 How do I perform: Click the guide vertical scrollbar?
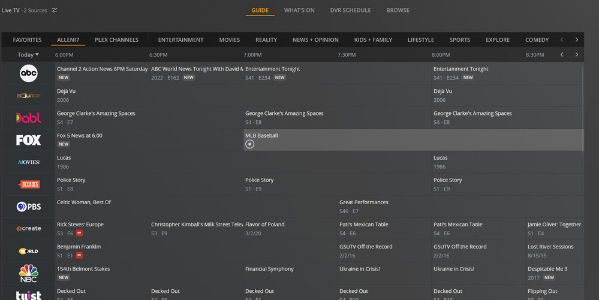tap(583, 110)
